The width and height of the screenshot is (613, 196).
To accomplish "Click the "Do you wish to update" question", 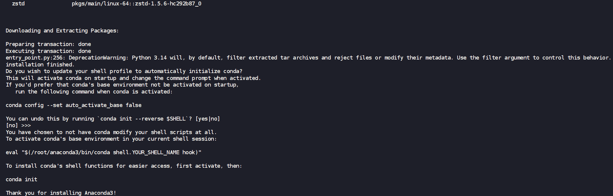I will coord(124,71).
